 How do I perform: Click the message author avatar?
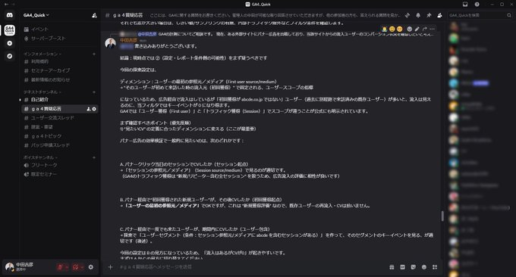(x=110, y=43)
